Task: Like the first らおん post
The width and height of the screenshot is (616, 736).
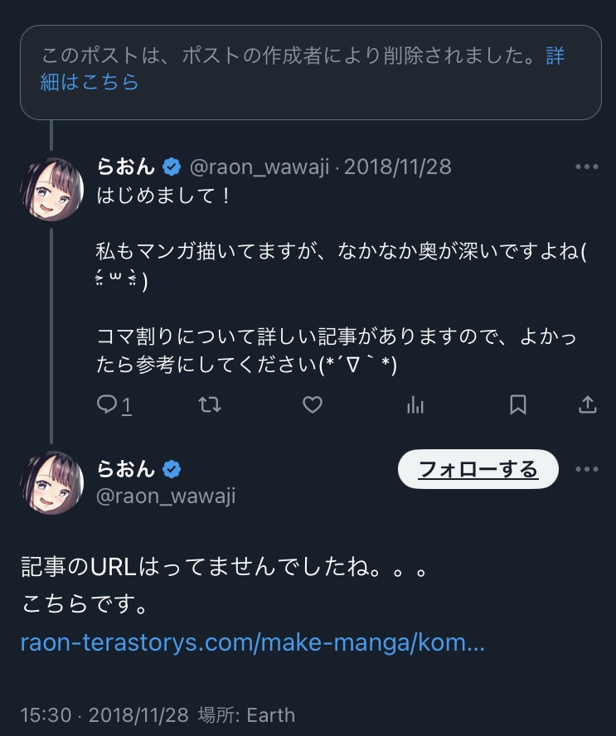Action: tap(312, 404)
